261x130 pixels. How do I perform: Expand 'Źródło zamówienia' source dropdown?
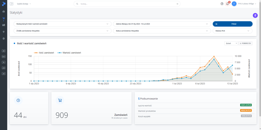[x=62, y=31]
